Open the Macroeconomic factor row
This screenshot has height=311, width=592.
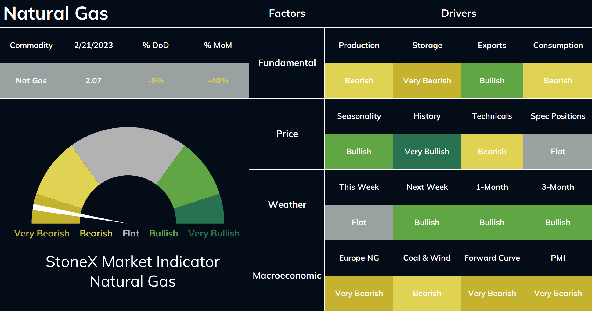pyautogui.click(x=287, y=276)
